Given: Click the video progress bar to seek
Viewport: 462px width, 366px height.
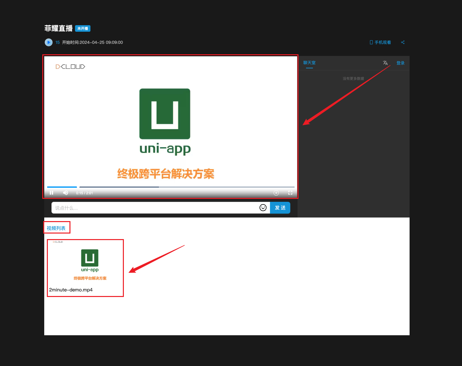Looking at the screenshot, I should tap(197, 187).
